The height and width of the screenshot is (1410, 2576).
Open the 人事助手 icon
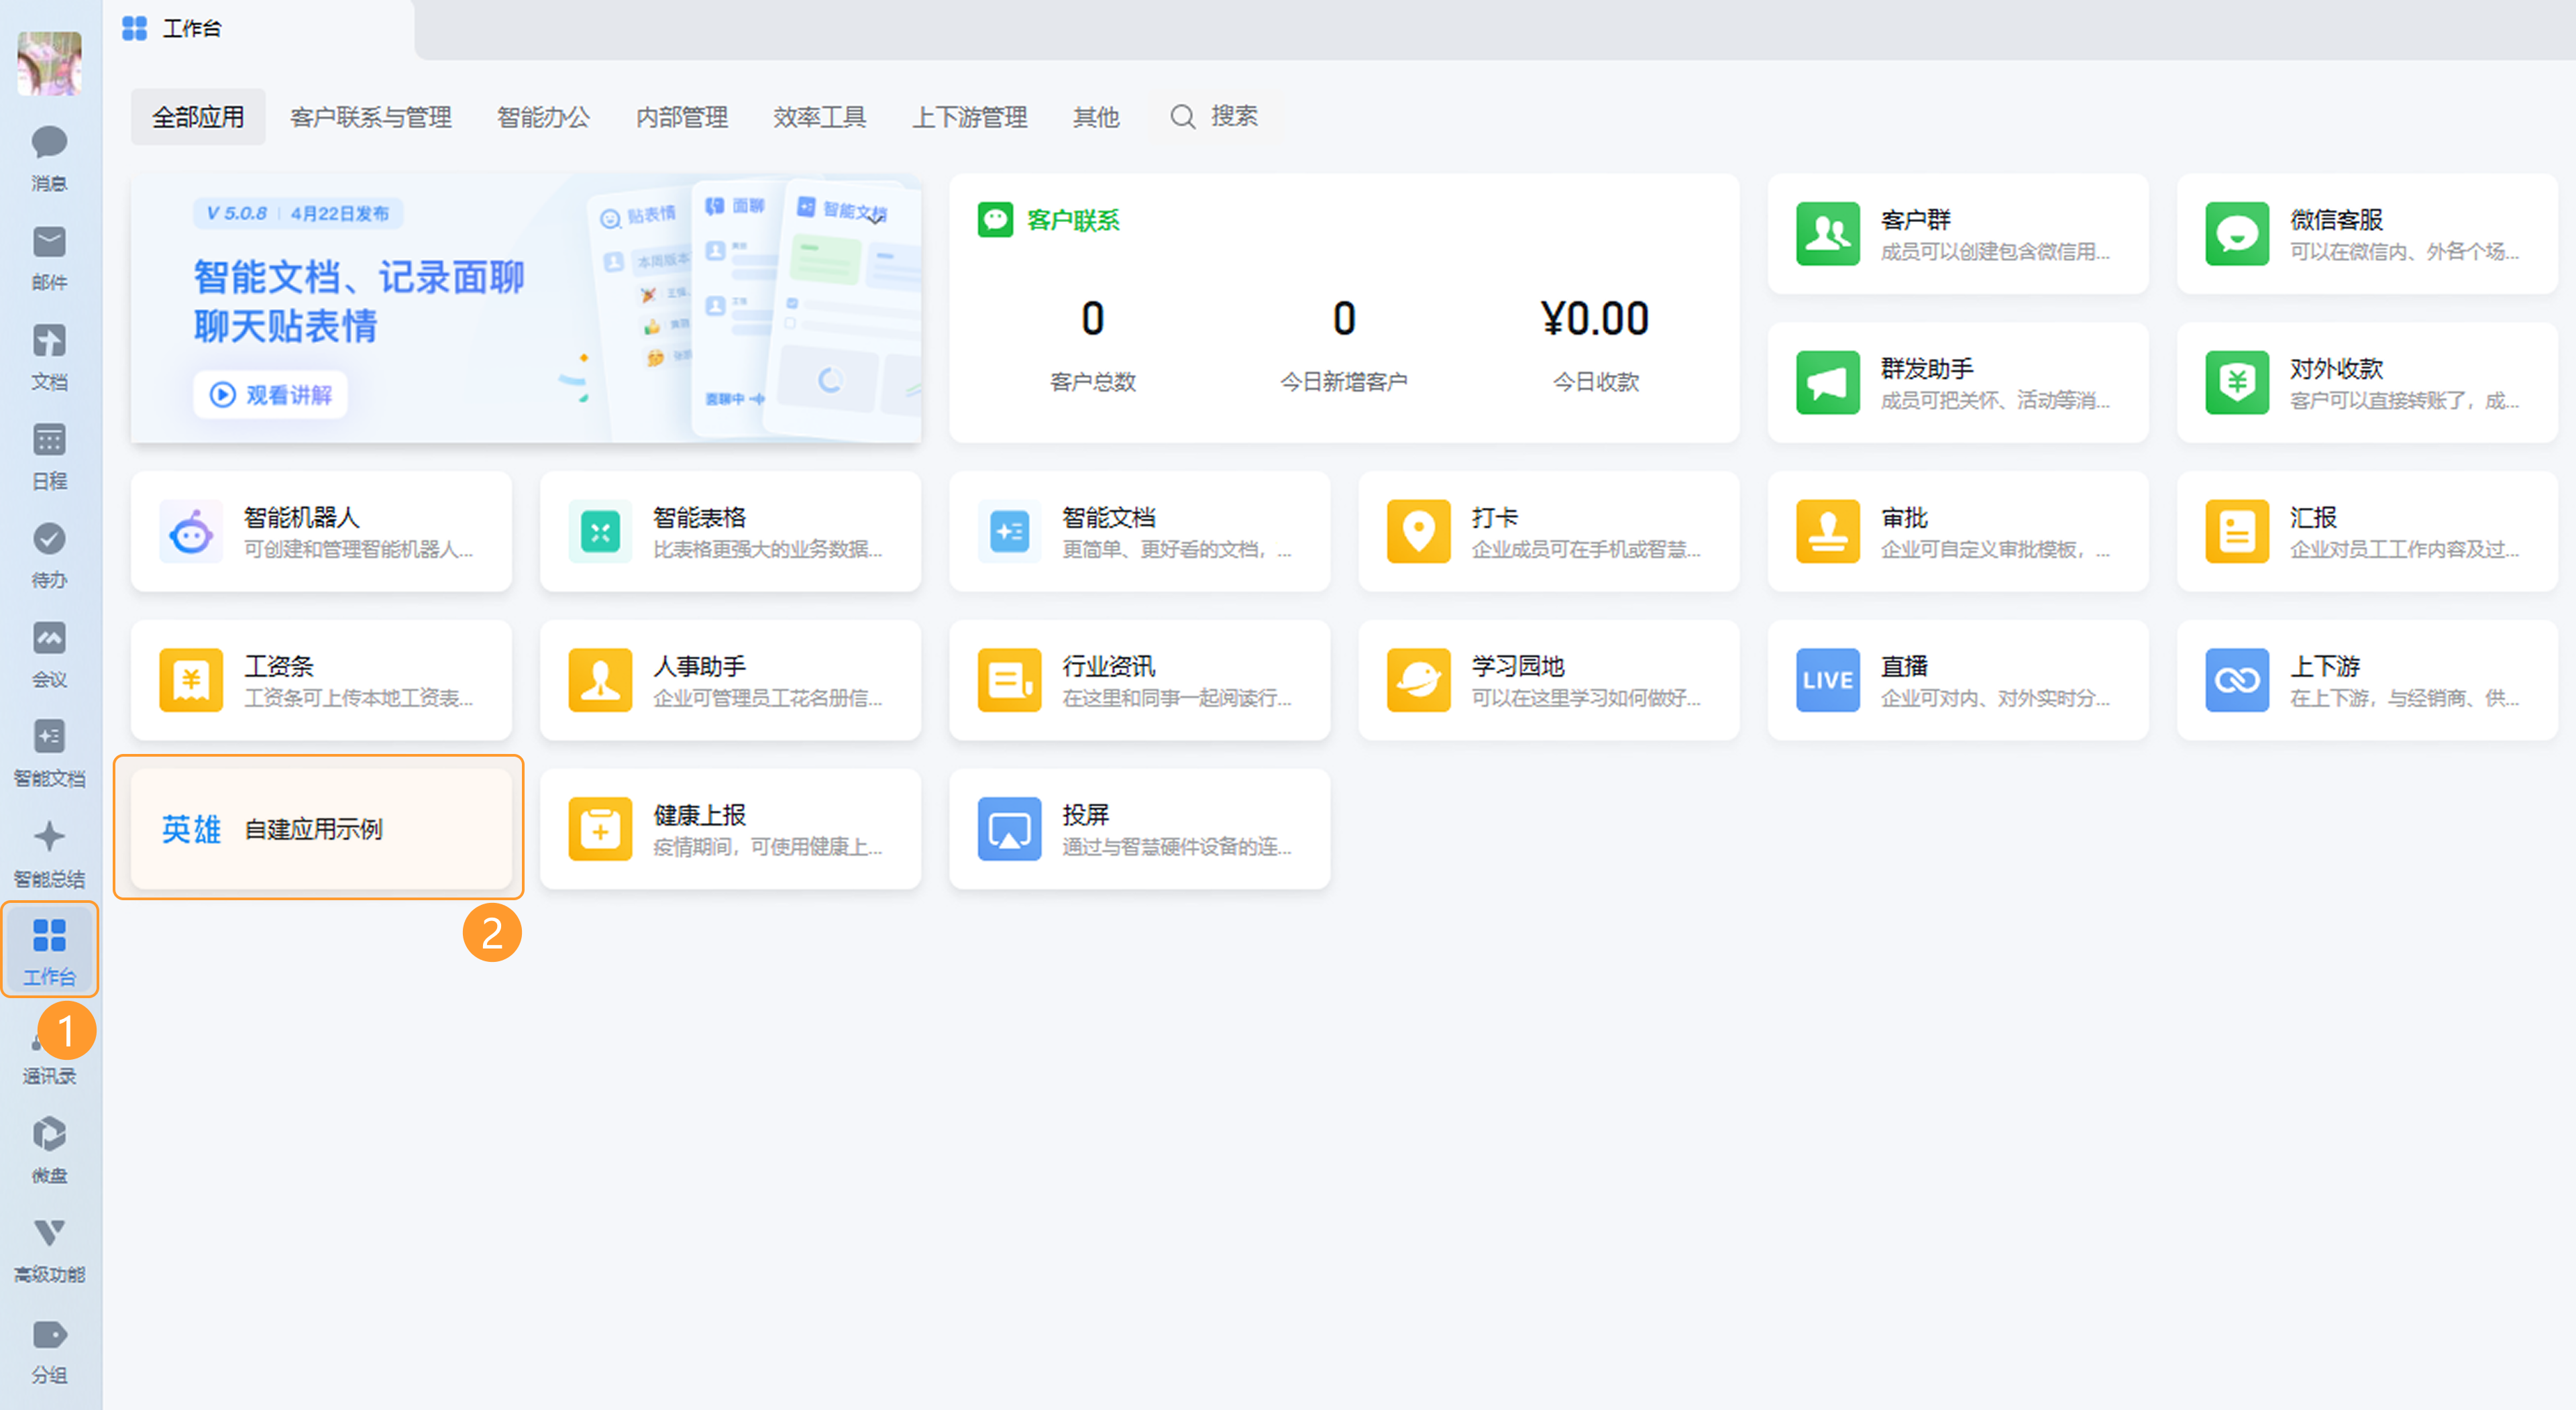coord(599,680)
